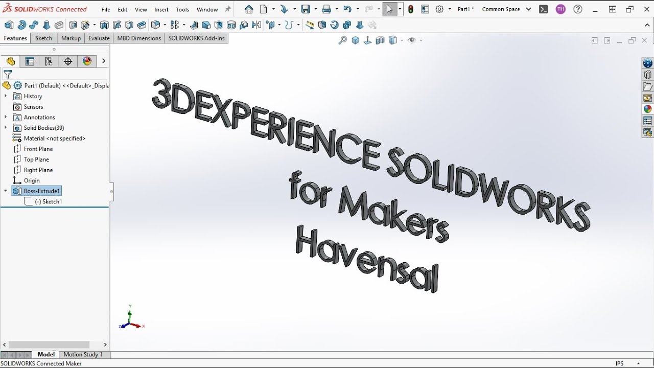Select the Model tab at bottom
654x368 pixels.
pyautogui.click(x=46, y=355)
